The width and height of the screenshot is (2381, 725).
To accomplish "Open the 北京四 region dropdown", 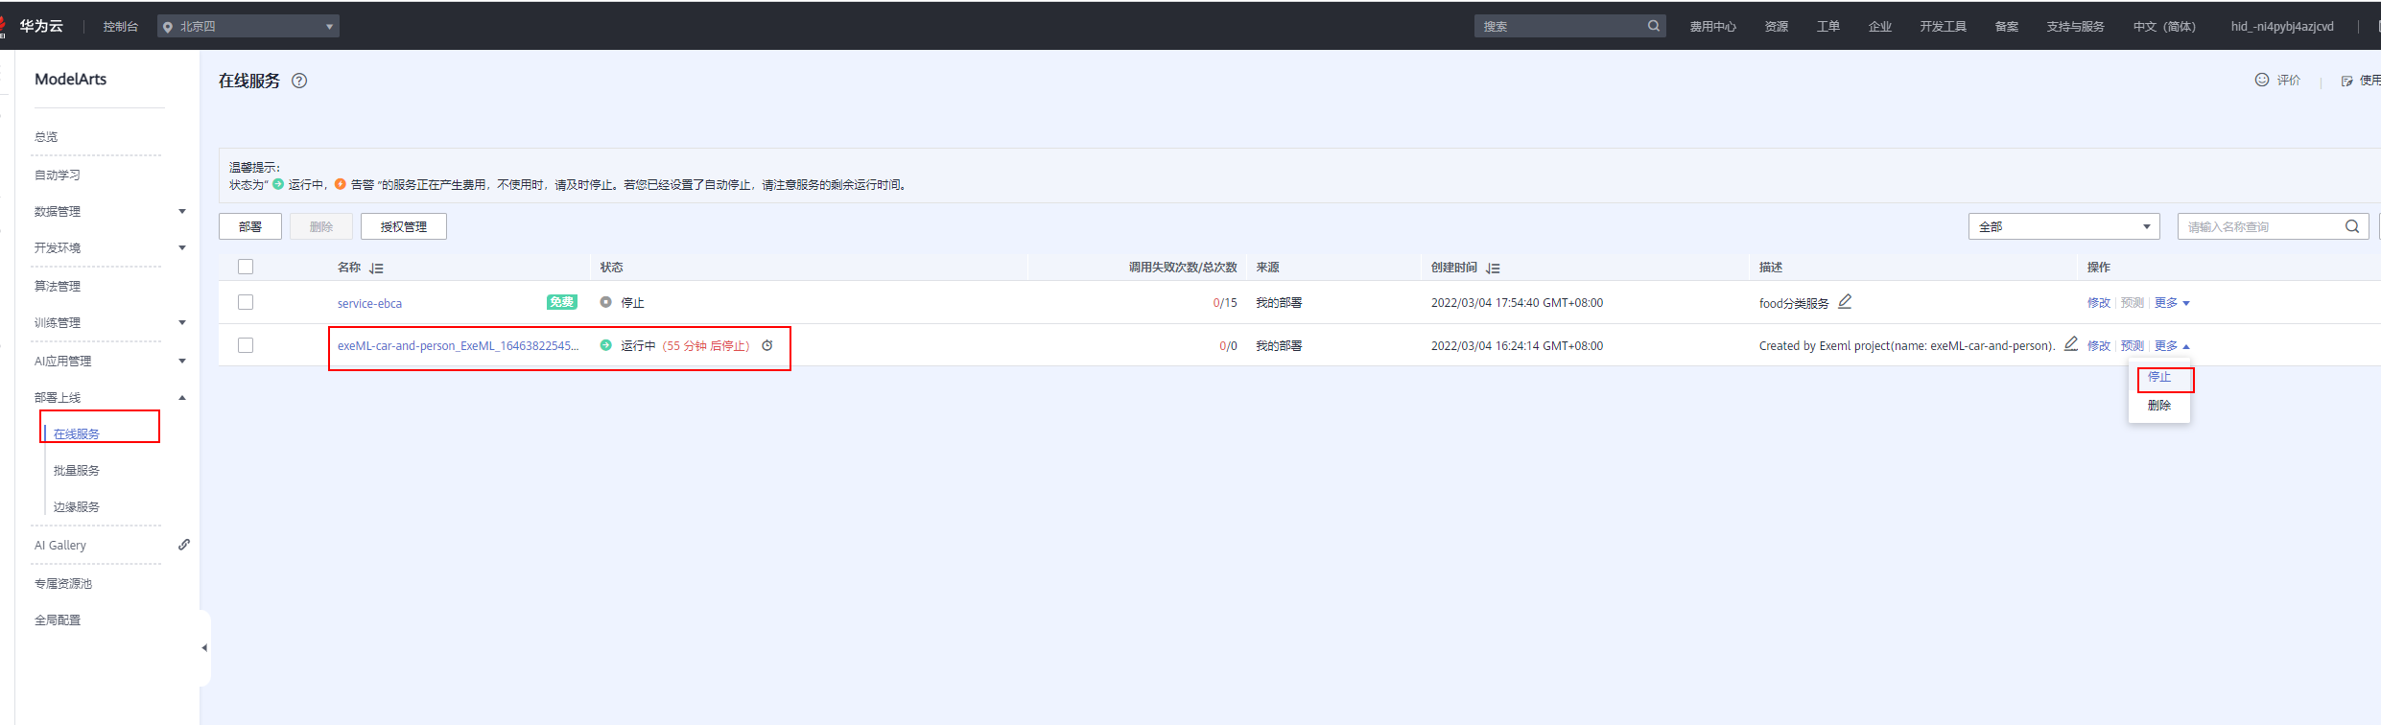I will (248, 26).
